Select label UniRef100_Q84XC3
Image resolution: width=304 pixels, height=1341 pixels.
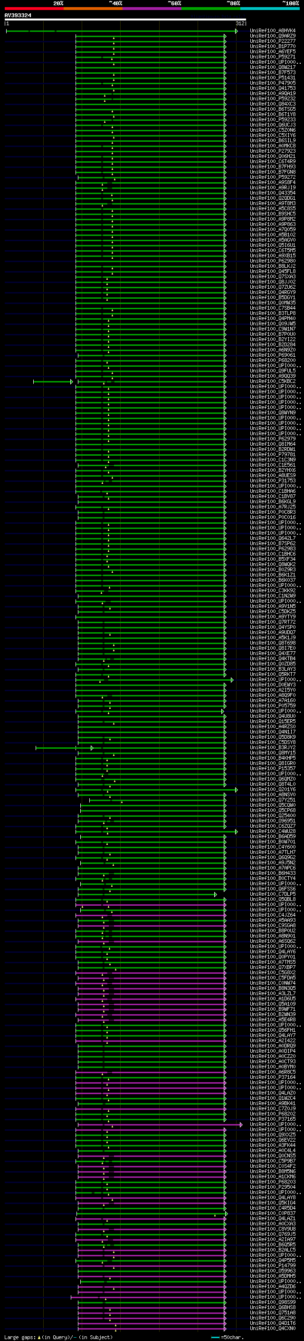(x=273, y=104)
